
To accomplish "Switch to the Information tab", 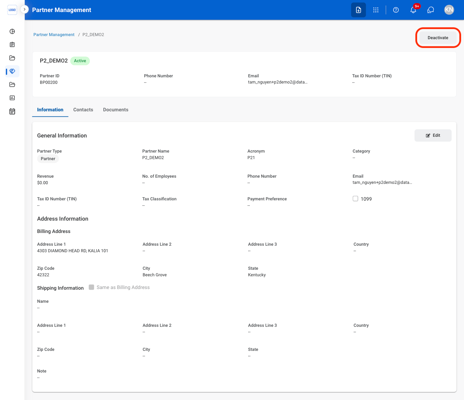I will pyautogui.click(x=50, y=110).
